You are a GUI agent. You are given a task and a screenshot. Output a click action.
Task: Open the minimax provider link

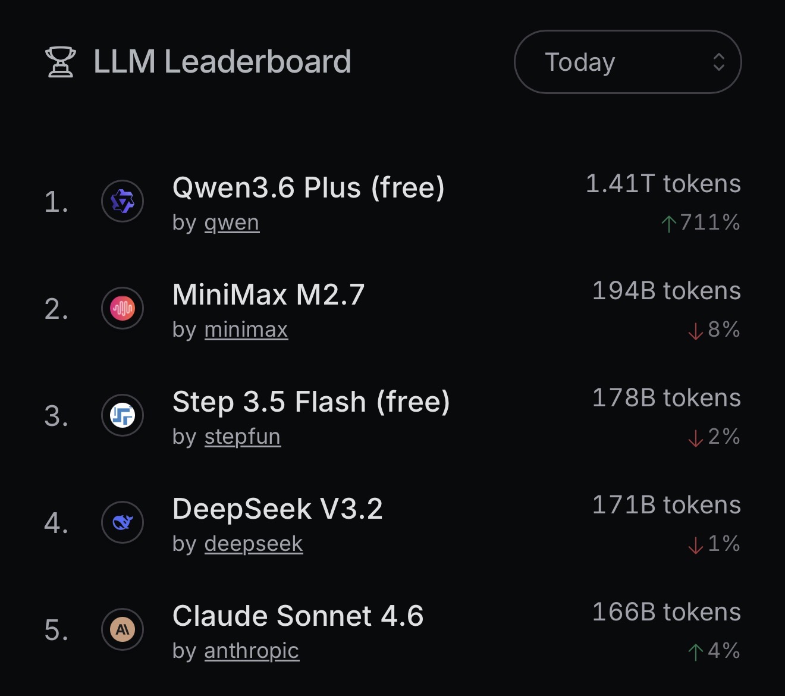tap(246, 330)
